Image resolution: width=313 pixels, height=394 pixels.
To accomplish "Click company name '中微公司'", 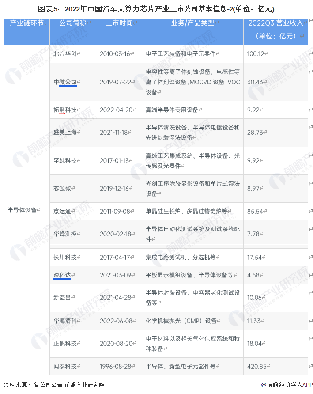I will pyautogui.click(x=65, y=82).
